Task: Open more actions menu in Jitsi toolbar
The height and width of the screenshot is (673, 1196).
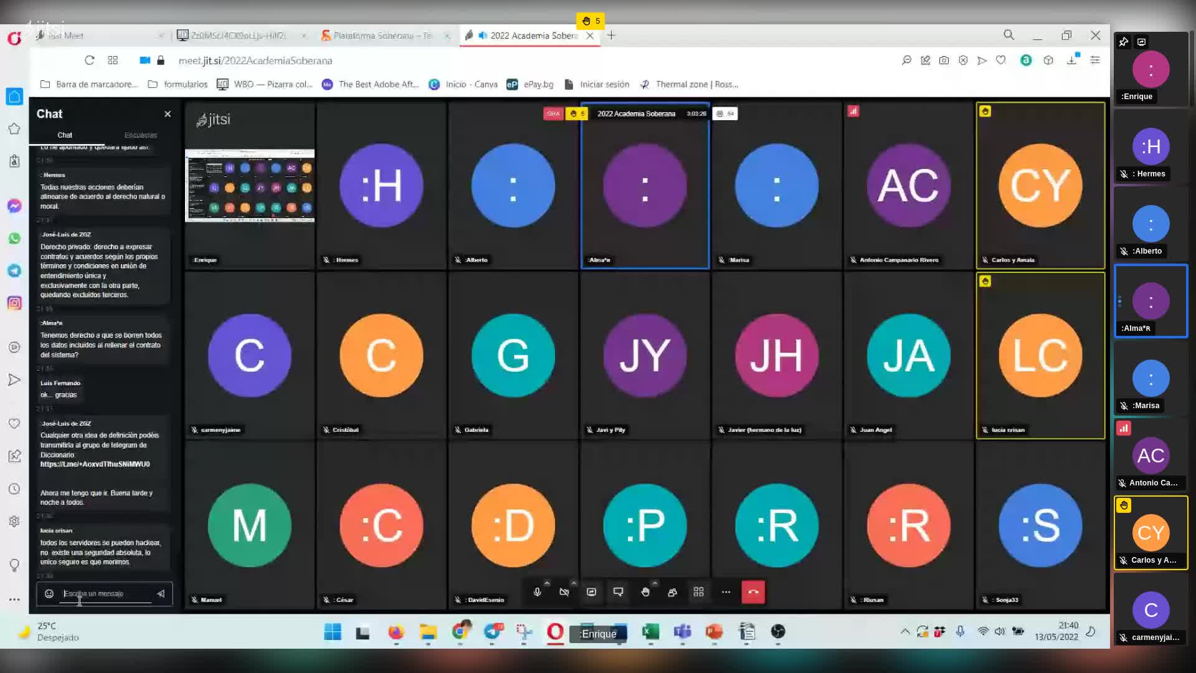Action: pyautogui.click(x=726, y=592)
